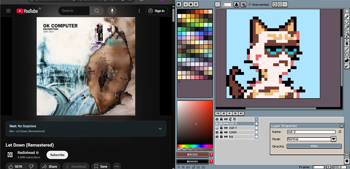Click the YouTube logo

[27, 11]
